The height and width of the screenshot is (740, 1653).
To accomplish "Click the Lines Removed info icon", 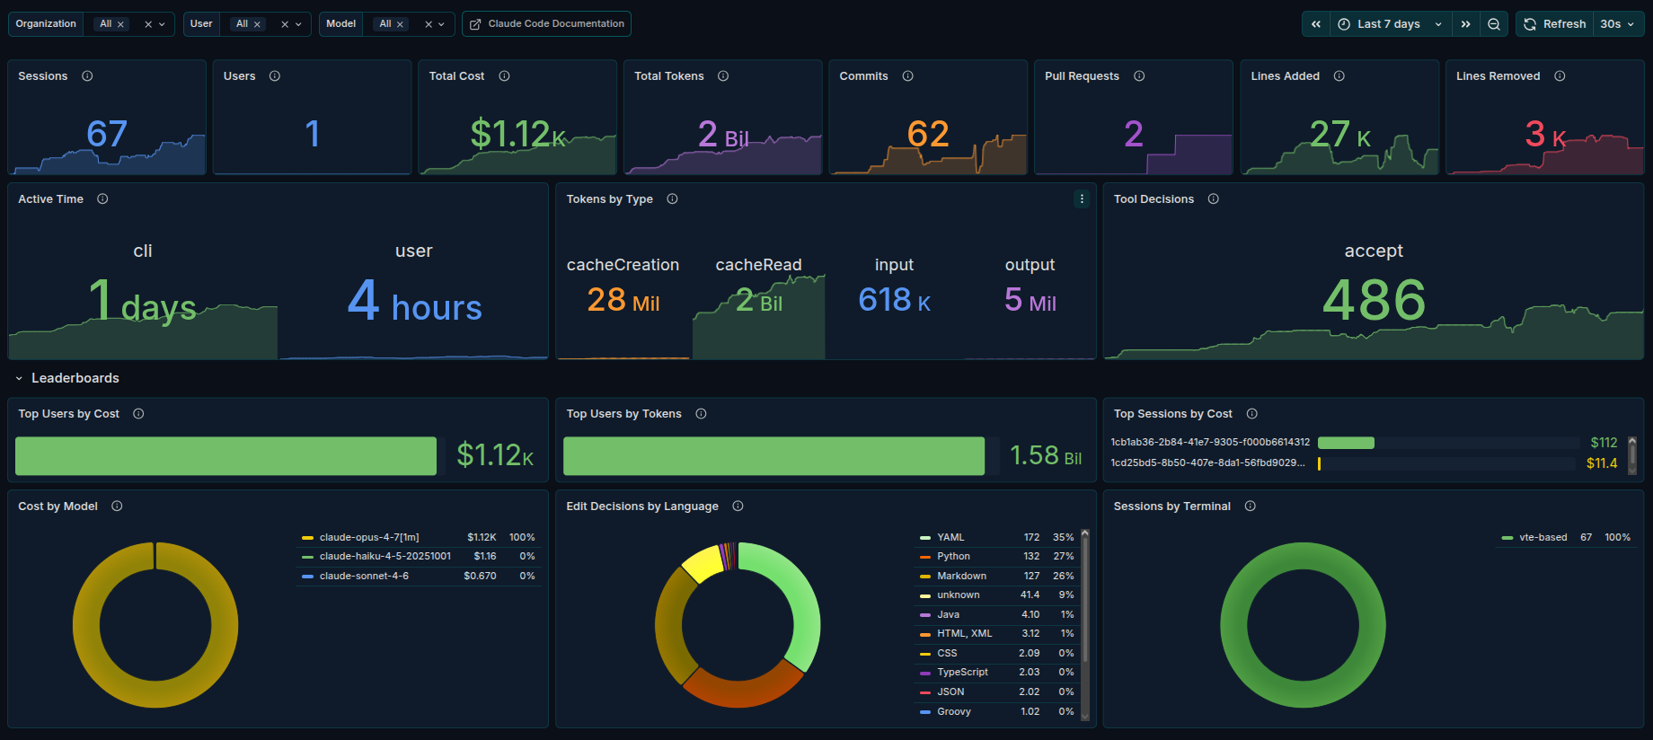I will 1560,76.
